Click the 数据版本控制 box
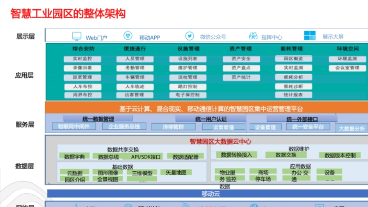368x207 pixels. coord(340,155)
